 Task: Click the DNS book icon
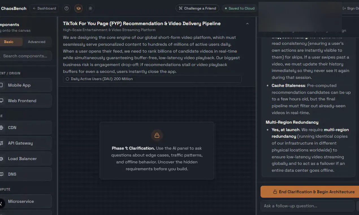click(1, 174)
